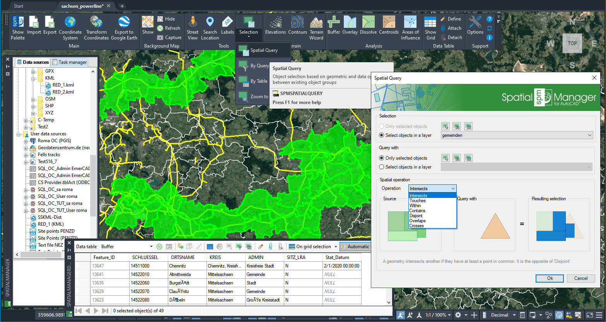Select Spatial Query in Selection menu
606x322 pixels.
263,50
